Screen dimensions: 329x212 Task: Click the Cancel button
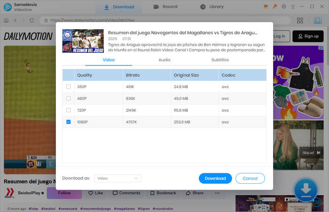(x=250, y=179)
